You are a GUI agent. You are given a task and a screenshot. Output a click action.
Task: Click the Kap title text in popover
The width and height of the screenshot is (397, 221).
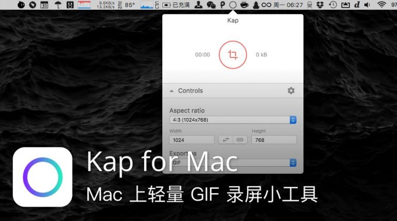[x=233, y=21]
